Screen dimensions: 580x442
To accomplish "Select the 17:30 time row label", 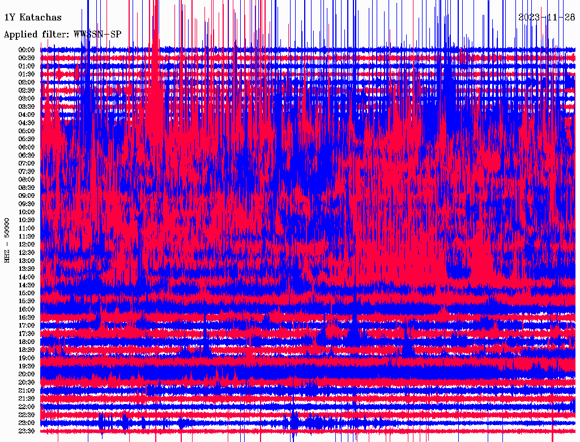I will 27,334.
